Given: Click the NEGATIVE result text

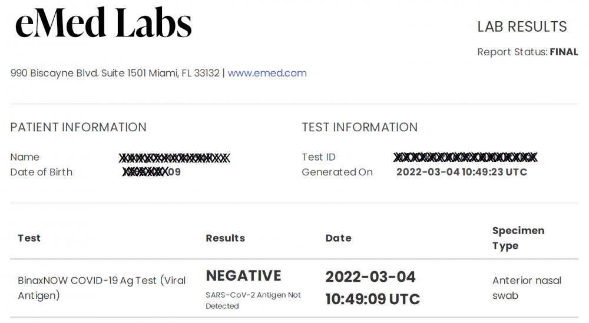Looking at the screenshot, I should (243, 276).
